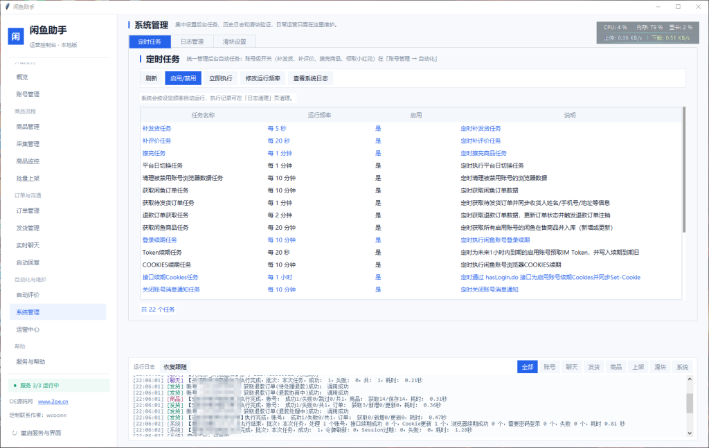Click the 说明 column header
Image resolution: width=709 pixels, height=448 pixels.
click(x=570, y=115)
